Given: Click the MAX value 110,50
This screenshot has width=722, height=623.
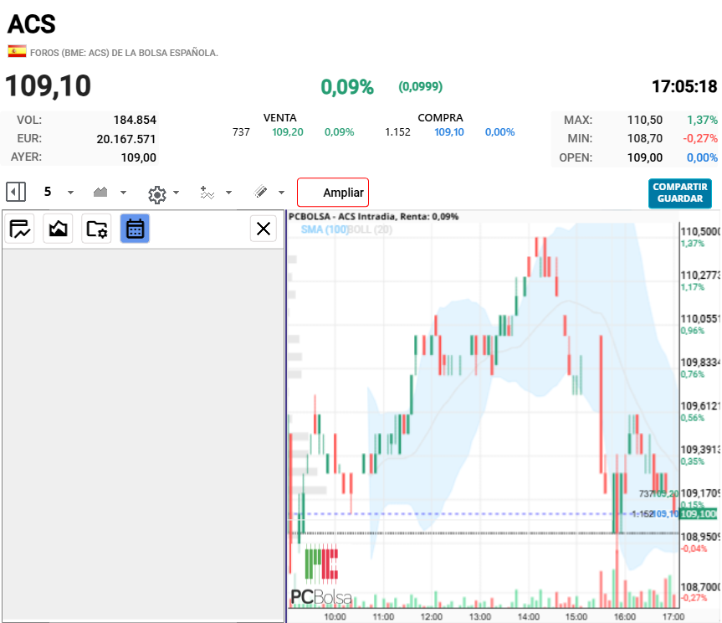Looking at the screenshot, I should pyautogui.click(x=645, y=120).
